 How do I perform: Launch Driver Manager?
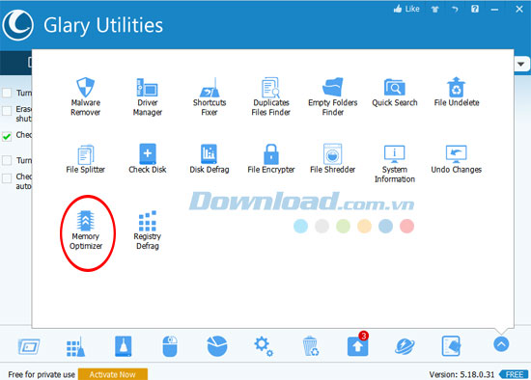tap(148, 96)
